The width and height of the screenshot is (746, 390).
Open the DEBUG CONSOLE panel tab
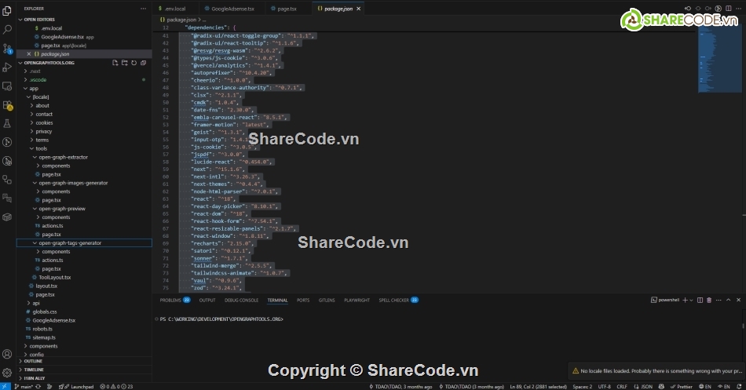(241, 300)
